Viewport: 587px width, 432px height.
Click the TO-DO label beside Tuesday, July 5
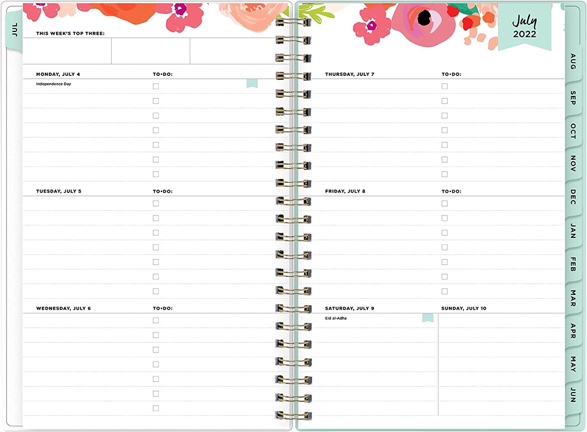pos(162,191)
